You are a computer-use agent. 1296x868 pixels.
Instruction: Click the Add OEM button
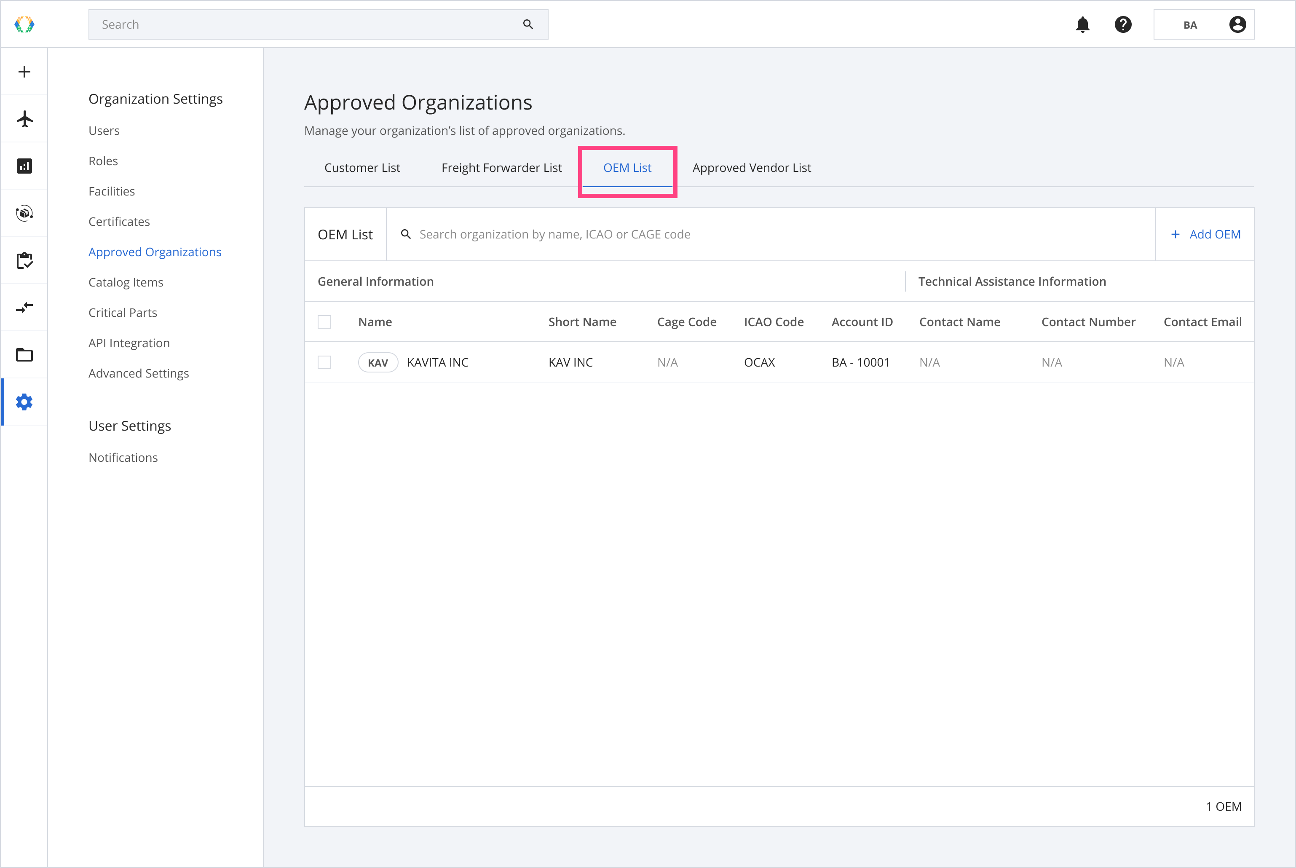pos(1205,234)
